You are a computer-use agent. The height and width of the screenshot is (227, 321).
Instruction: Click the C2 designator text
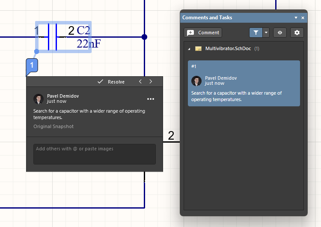(83, 30)
